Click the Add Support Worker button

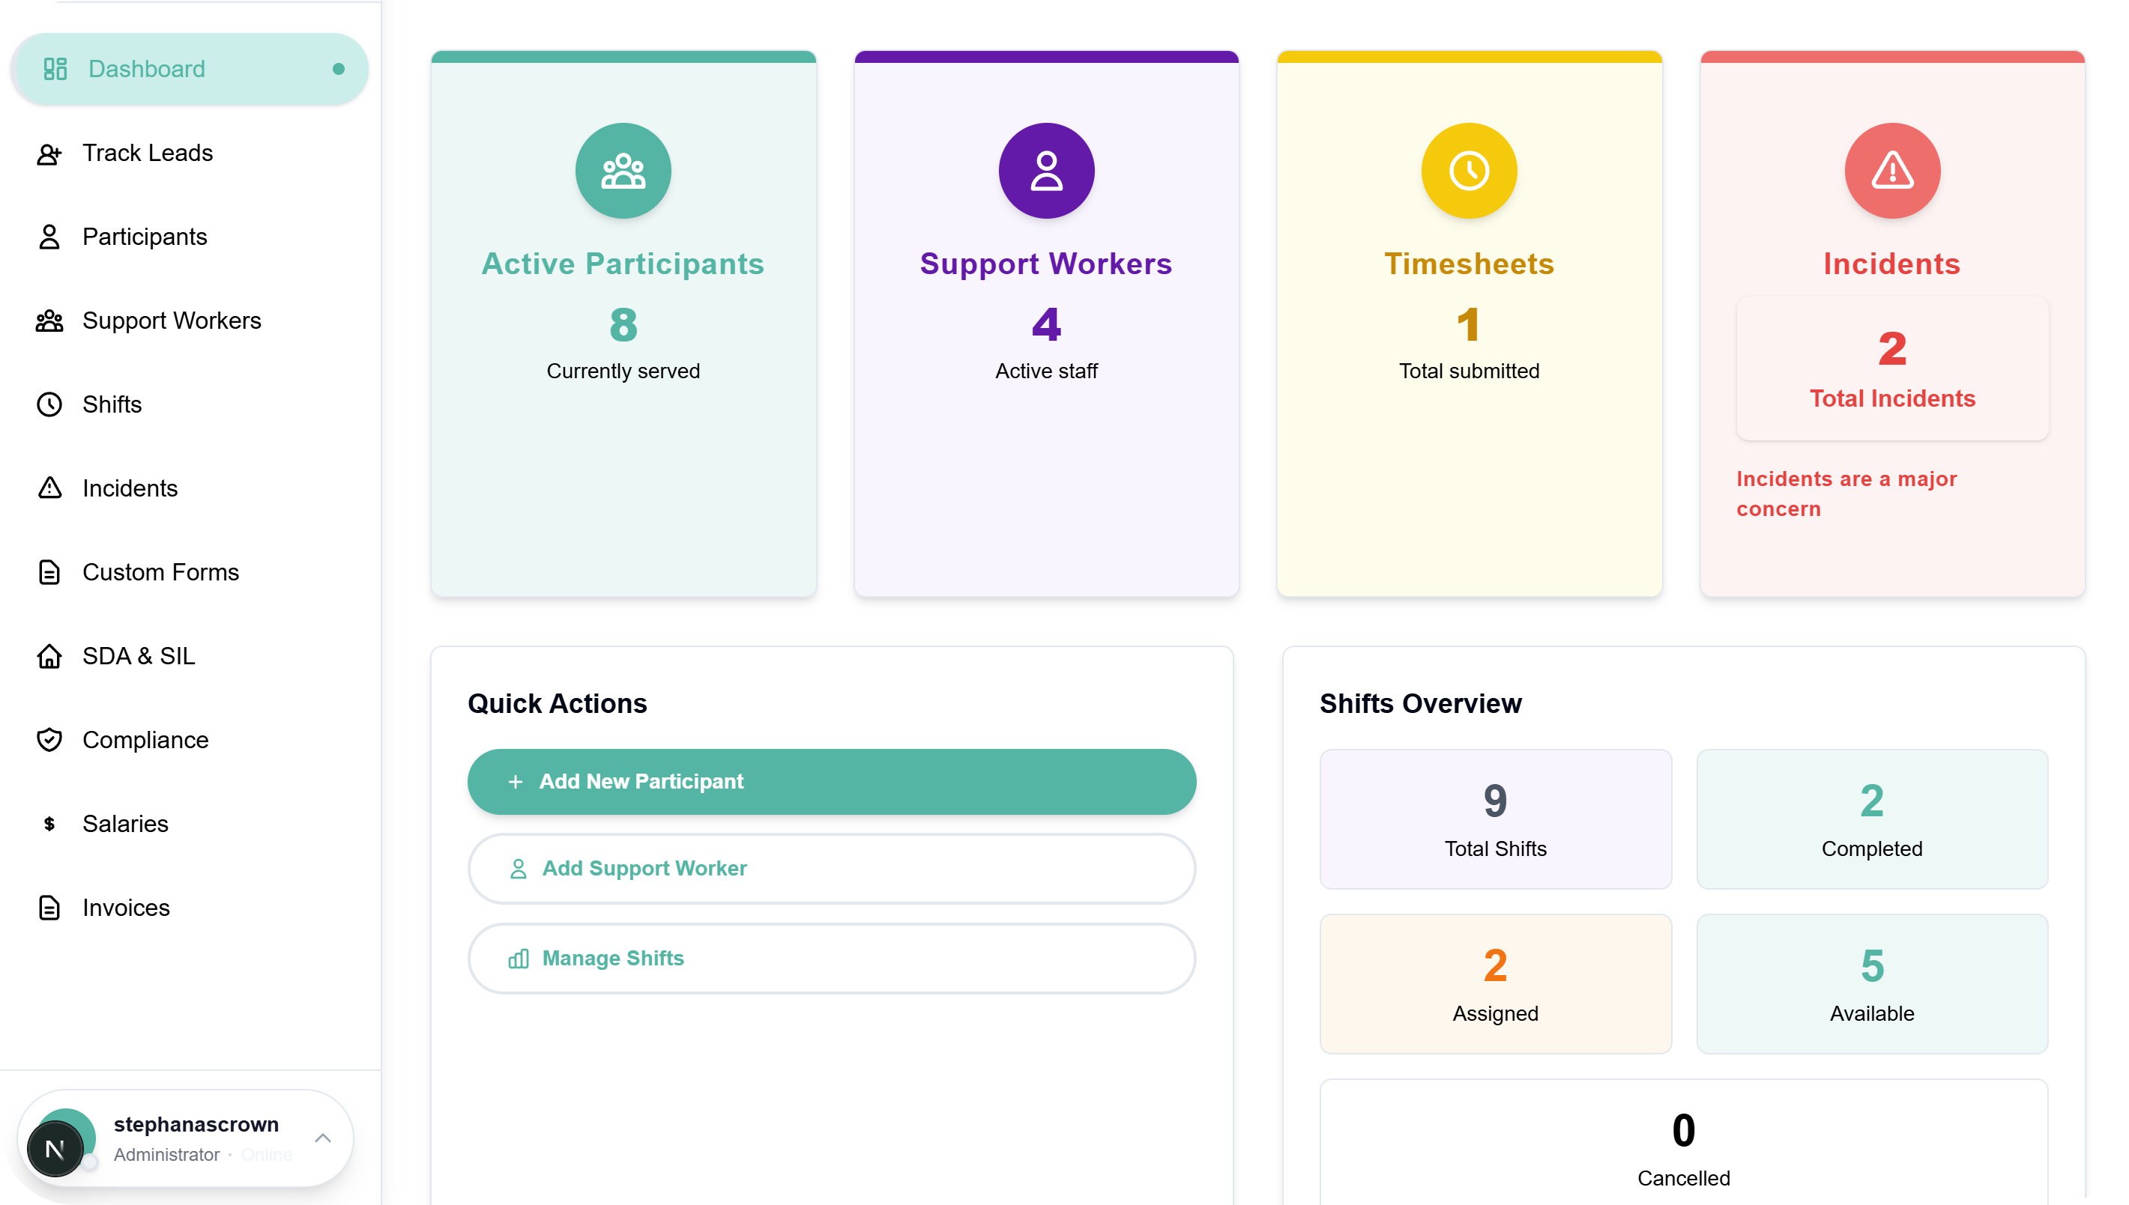click(830, 868)
